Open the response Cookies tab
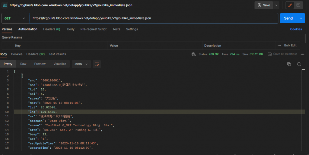 (17, 54)
